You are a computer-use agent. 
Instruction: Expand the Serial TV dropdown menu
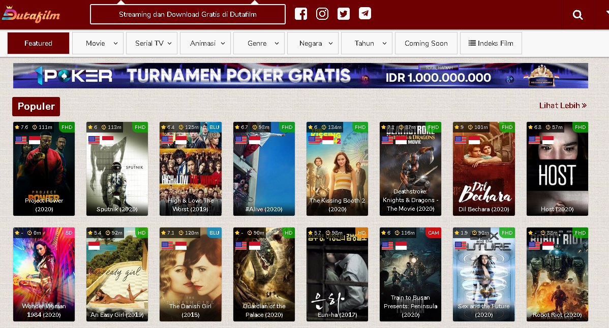pos(152,43)
